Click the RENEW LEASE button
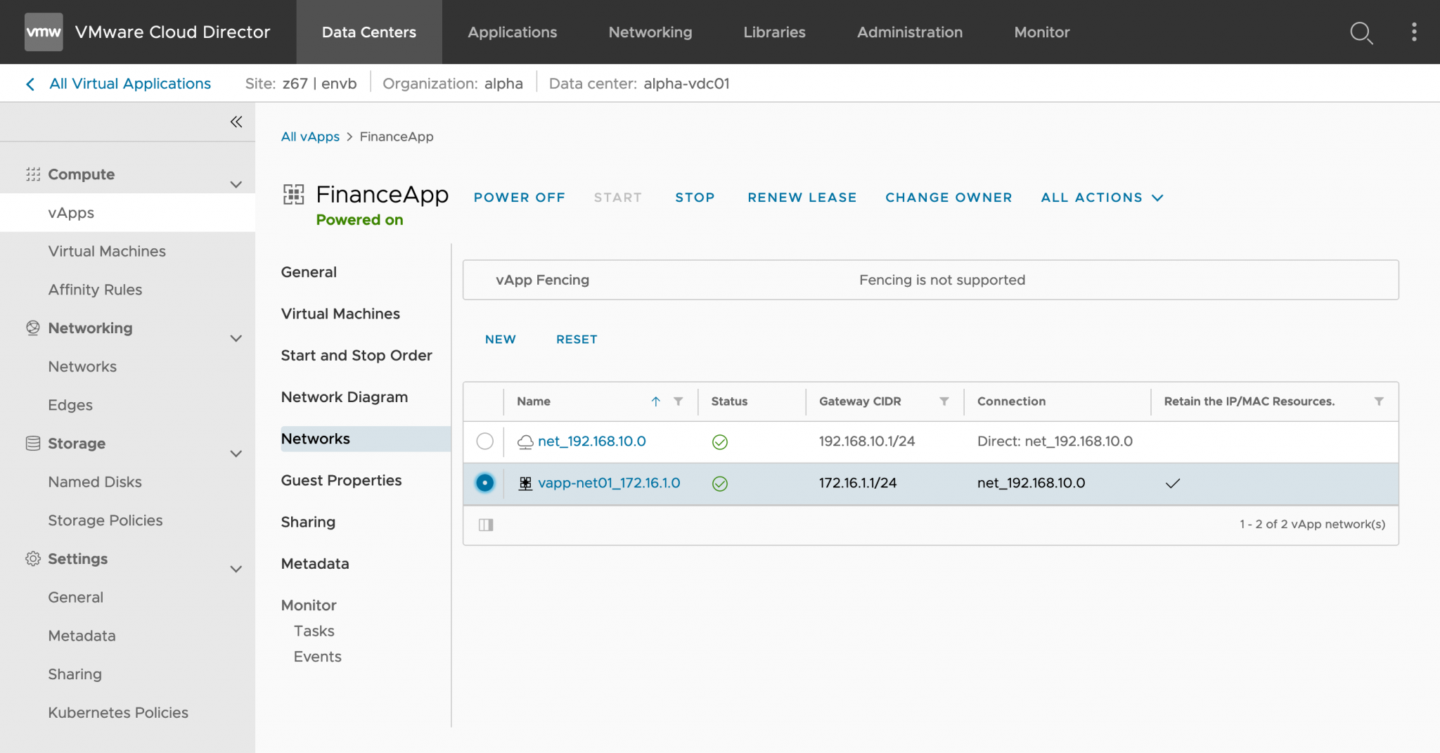The width and height of the screenshot is (1440, 753). tap(802, 198)
